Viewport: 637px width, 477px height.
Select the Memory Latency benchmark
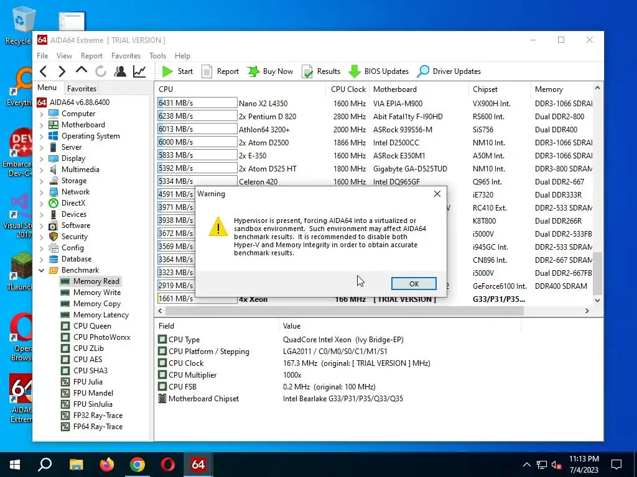point(95,315)
